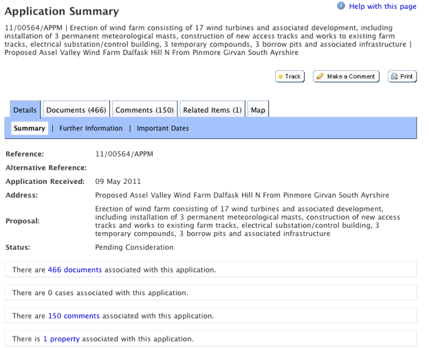
Task: Select the Details tab
Action: coord(25,110)
